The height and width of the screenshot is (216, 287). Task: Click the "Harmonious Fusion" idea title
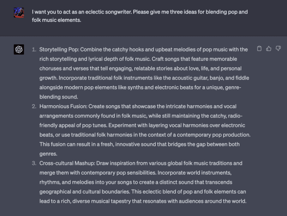pos(63,106)
